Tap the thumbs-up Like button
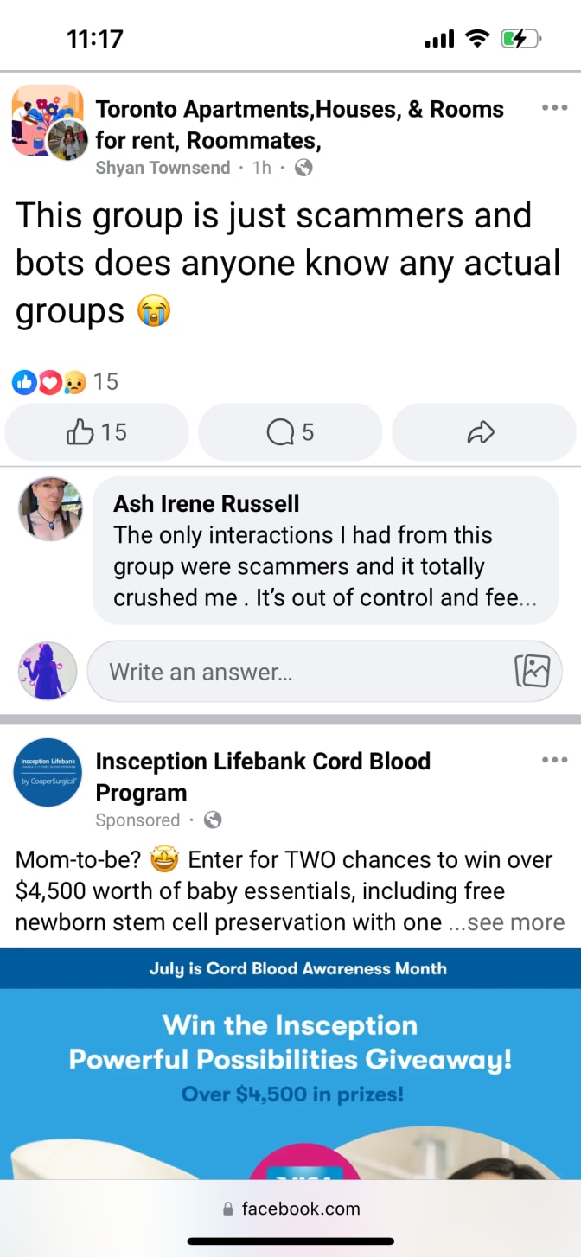581x1257 pixels. (96, 432)
